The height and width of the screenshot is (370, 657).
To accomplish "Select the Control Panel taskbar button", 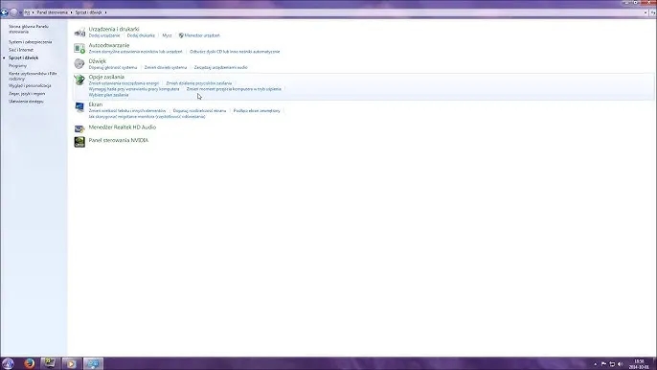I will (93, 363).
